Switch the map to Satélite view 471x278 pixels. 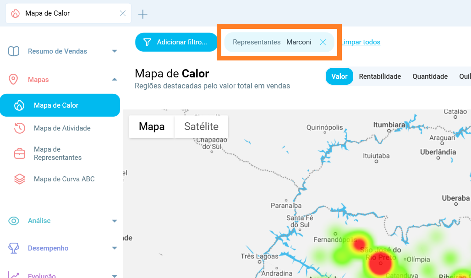click(201, 127)
